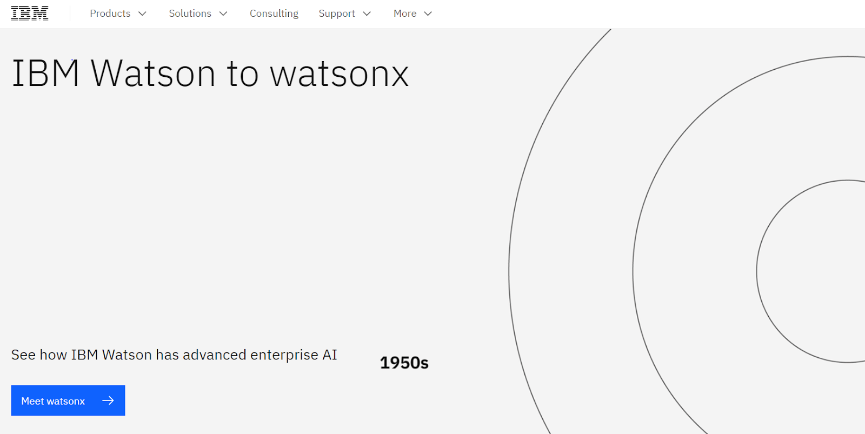Expand the Solutions chevron arrow
Screen dimensions: 865x434
coord(223,14)
